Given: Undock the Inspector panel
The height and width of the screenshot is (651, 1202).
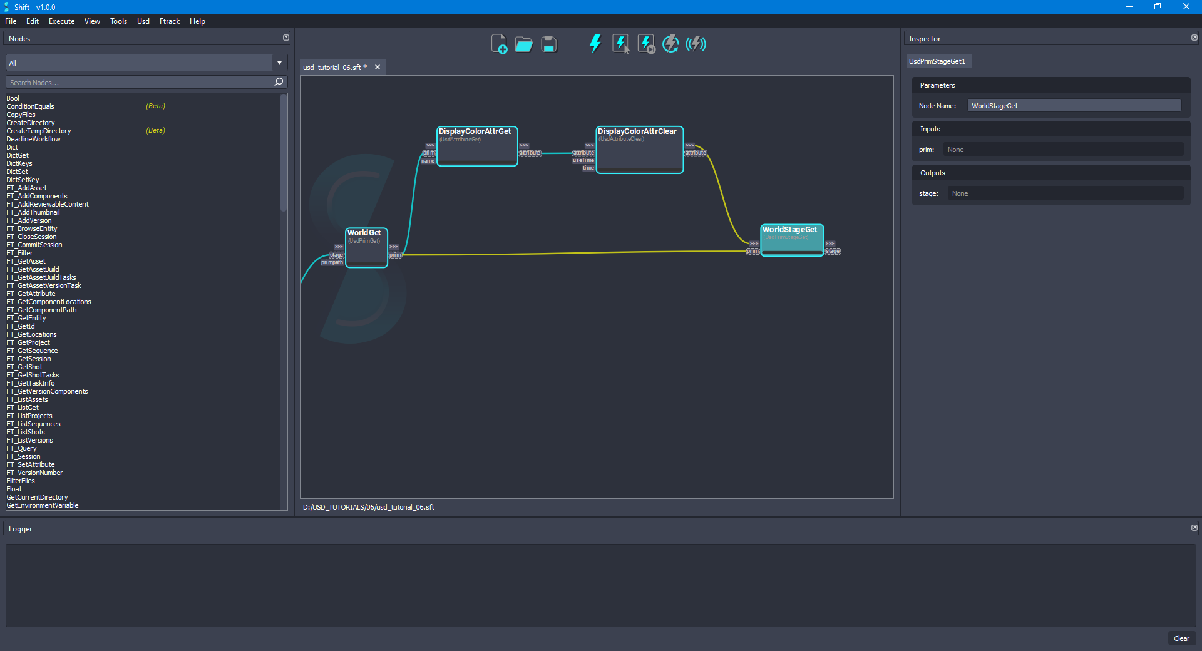Looking at the screenshot, I should (x=1194, y=38).
